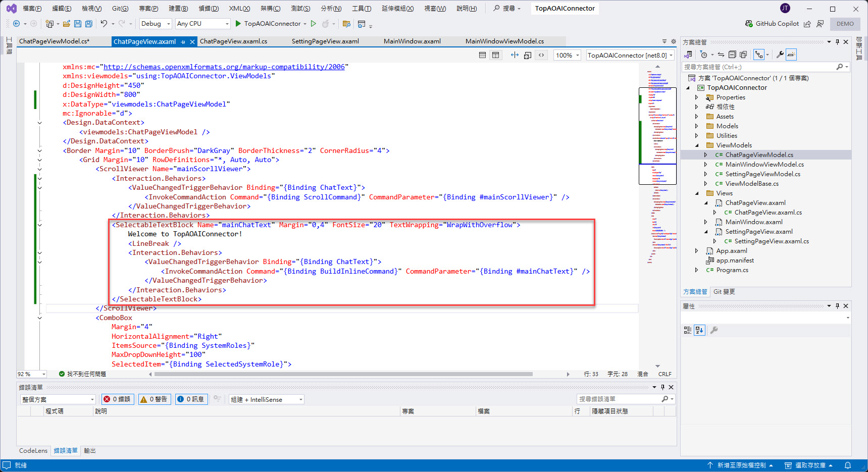868x472 pixels.
Task: Open the 整個方案 scope dropdown in Error List
Action: 58,399
